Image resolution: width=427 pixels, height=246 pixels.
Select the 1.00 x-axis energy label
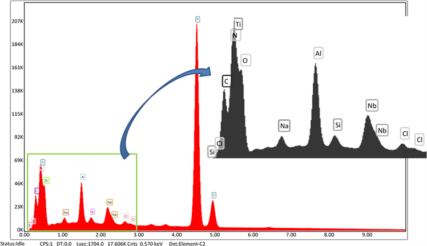click(63, 235)
